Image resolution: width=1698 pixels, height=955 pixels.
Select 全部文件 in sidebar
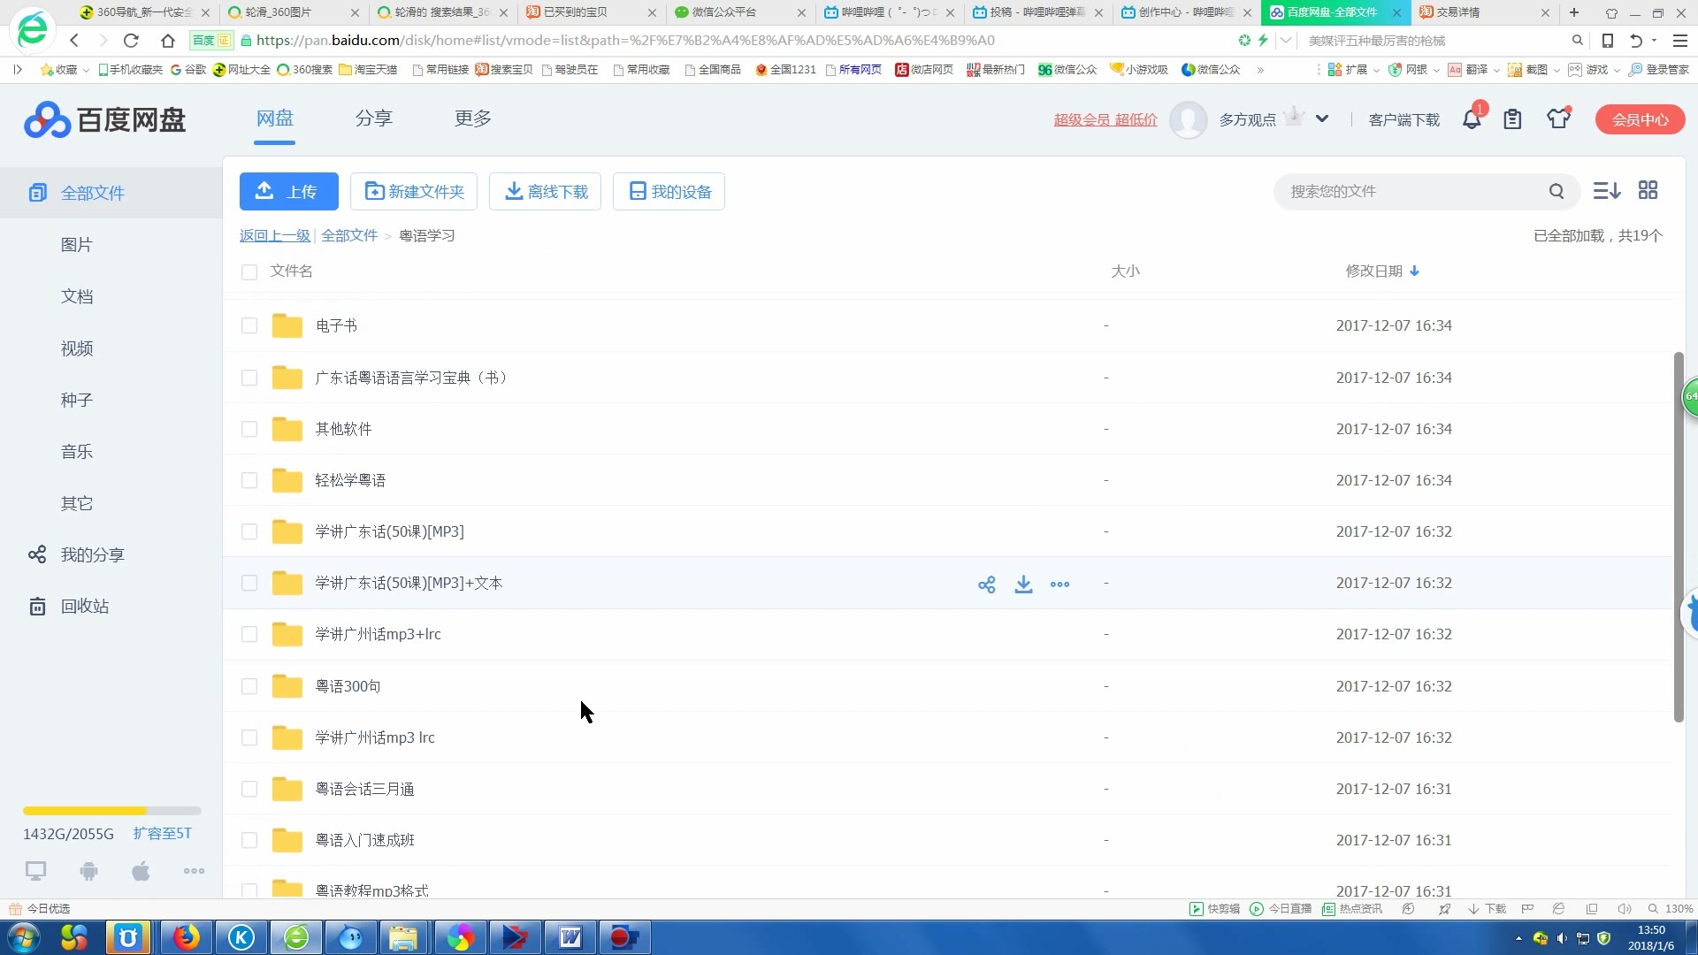tap(111, 193)
